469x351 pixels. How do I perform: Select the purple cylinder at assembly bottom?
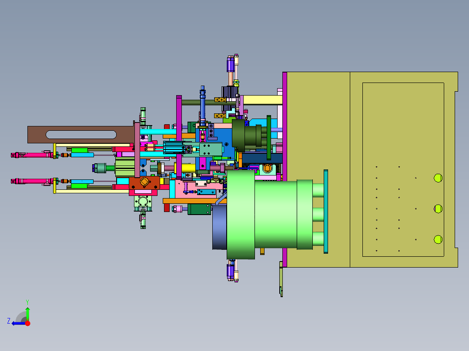click(230, 270)
